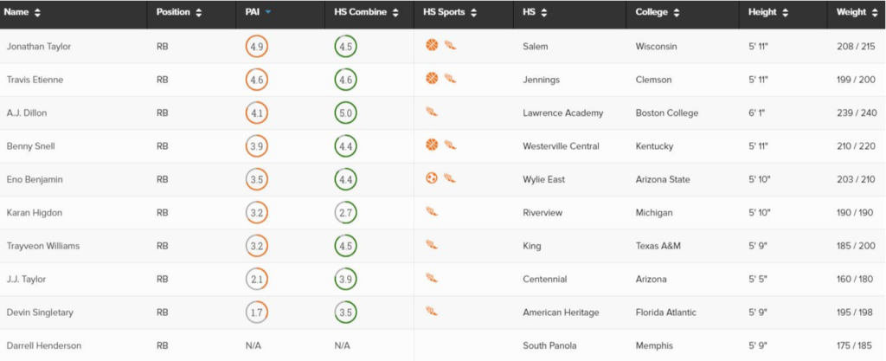Image resolution: width=886 pixels, height=361 pixels.
Task: Click Eno Benjamin's soccer ball icon
Action: click(432, 178)
